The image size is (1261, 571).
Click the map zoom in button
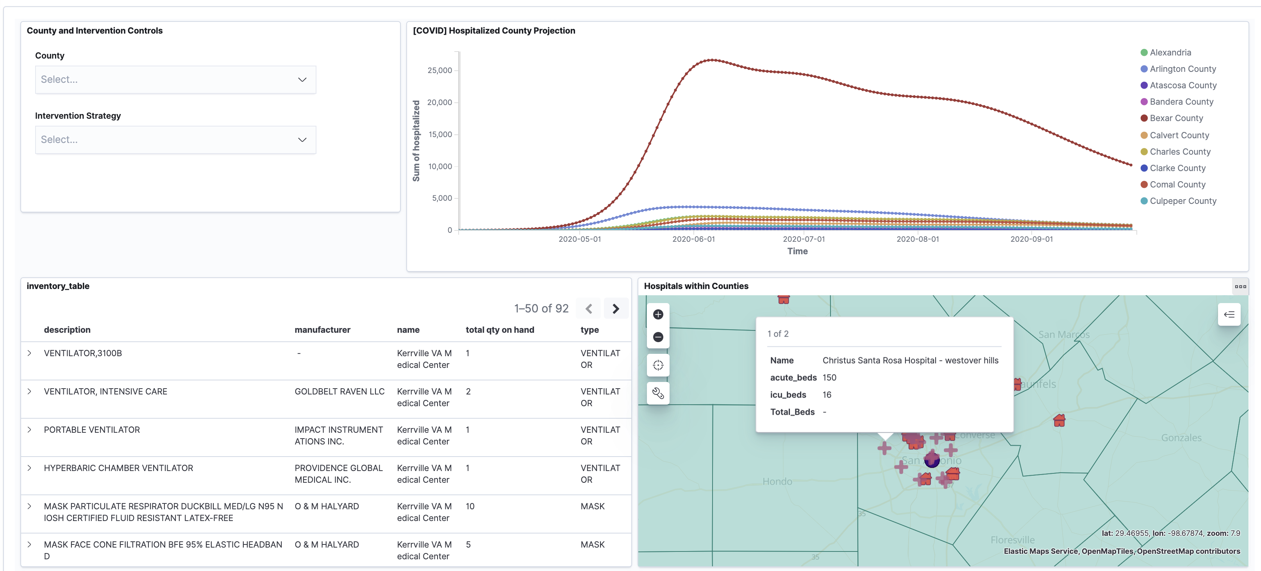click(658, 314)
